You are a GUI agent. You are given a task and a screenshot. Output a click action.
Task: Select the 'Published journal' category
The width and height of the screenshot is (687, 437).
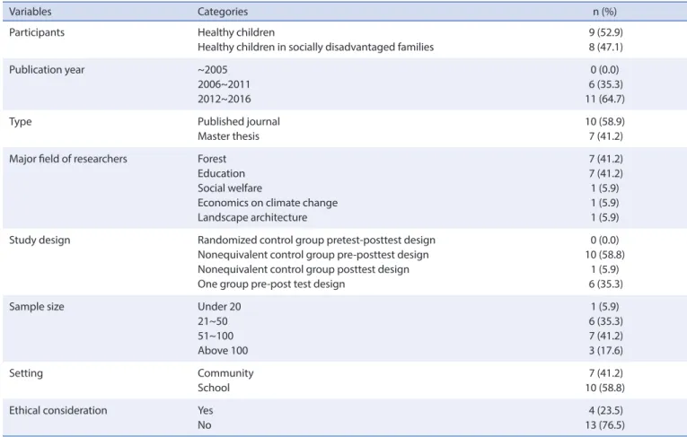[239, 122]
